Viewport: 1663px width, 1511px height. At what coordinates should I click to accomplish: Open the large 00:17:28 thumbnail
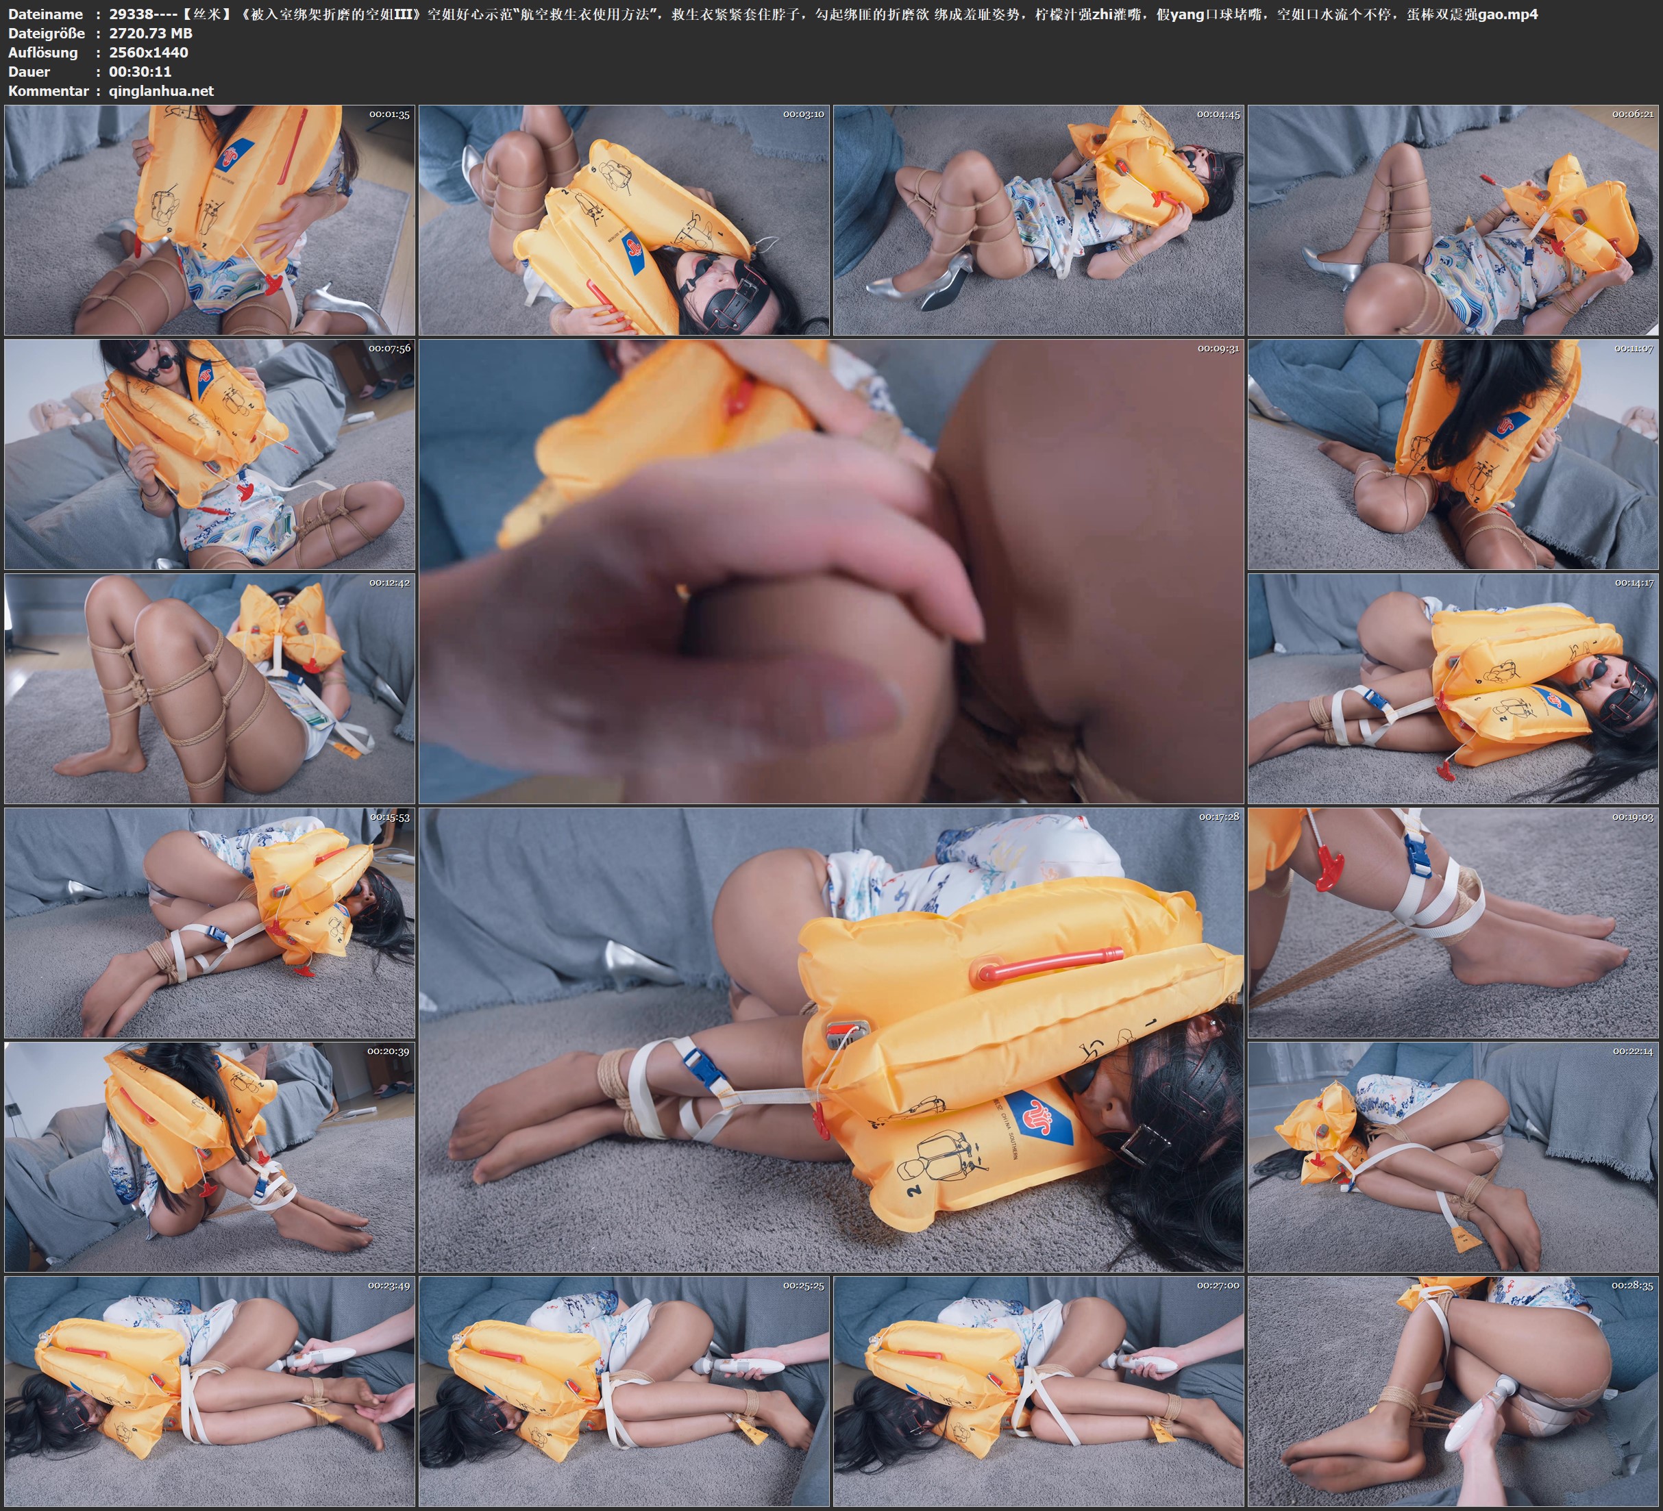tap(830, 1039)
